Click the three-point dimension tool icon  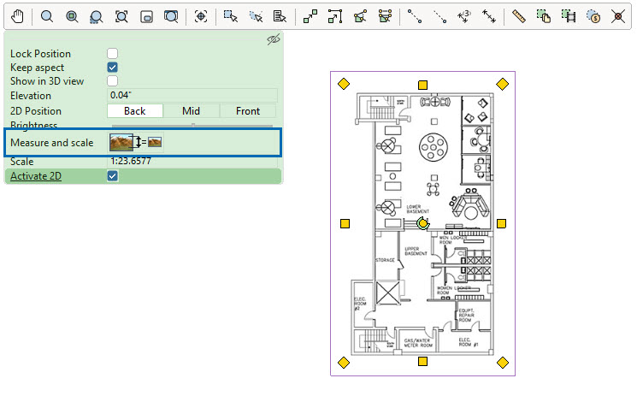click(x=464, y=16)
